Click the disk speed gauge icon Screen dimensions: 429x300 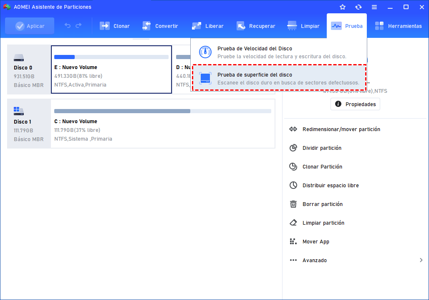pos(205,52)
